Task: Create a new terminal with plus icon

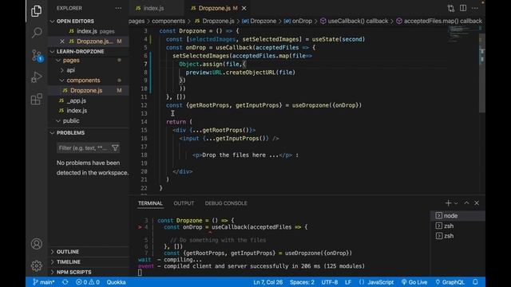Action: click(448, 203)
